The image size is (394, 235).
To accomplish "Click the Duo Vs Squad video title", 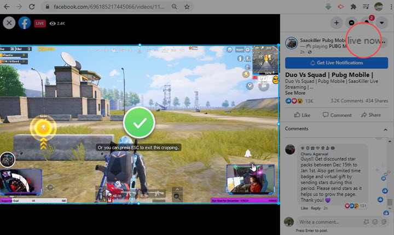I will pyautogui.click(x=329, y=75).
